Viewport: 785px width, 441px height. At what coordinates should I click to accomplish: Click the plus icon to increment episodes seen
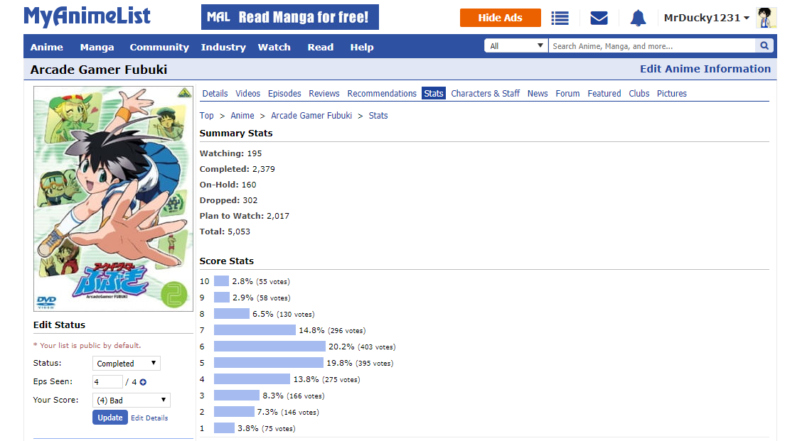click(x=143, y=382)
